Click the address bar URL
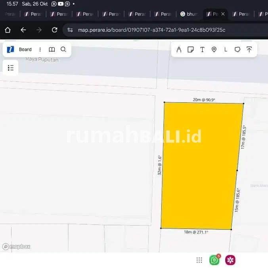The image size is (268, 268). tap(151, 30)
